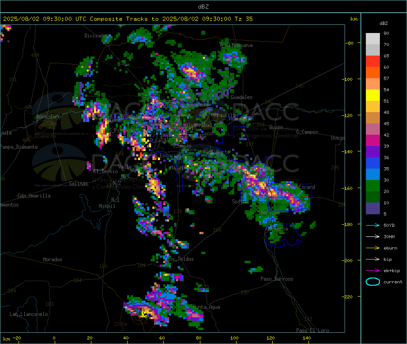Click the 'Salinas' place label
This screenshot has width=407, height=344.
[x=78, y=184]
